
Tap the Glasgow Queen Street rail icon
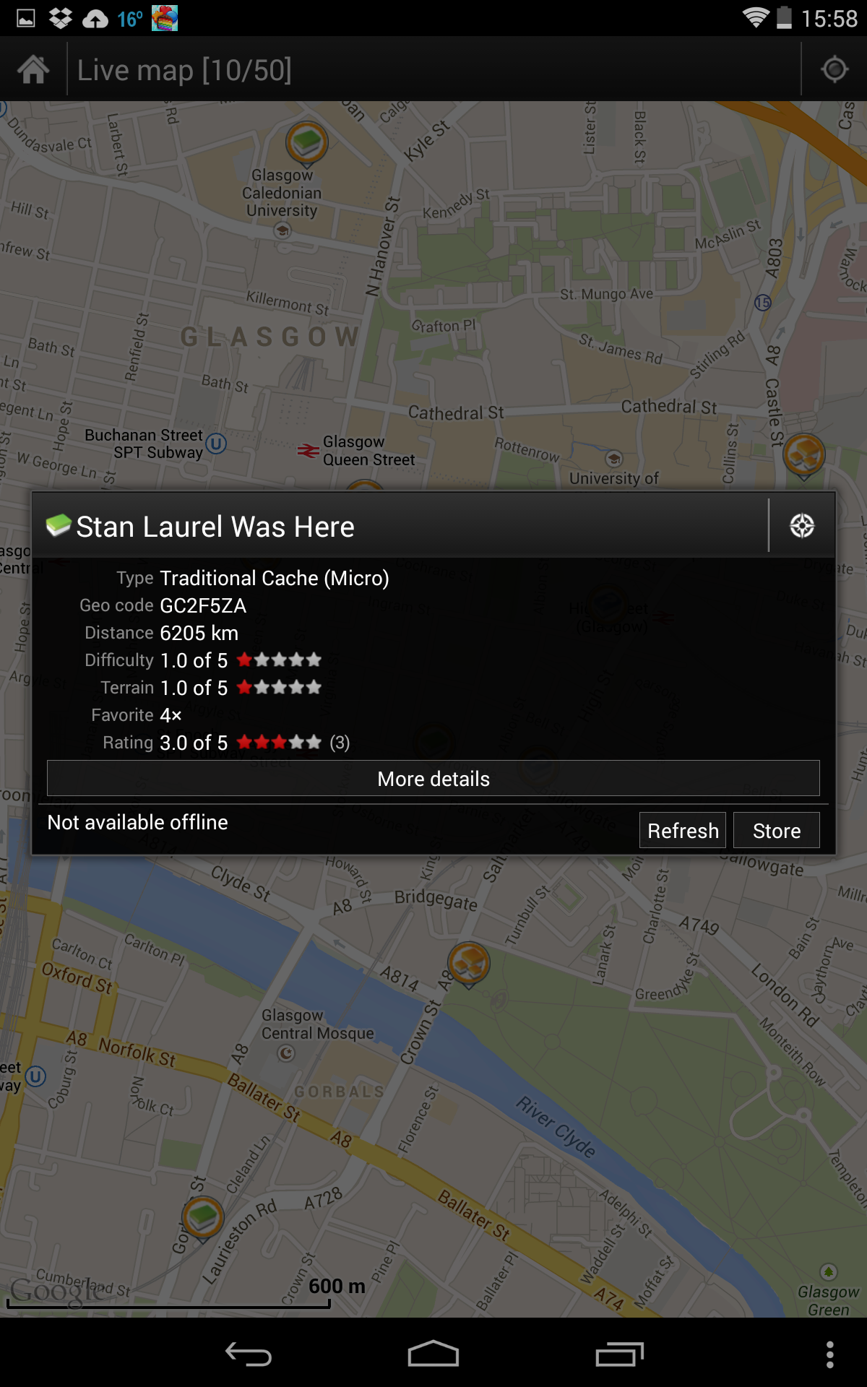click(309, 451)
